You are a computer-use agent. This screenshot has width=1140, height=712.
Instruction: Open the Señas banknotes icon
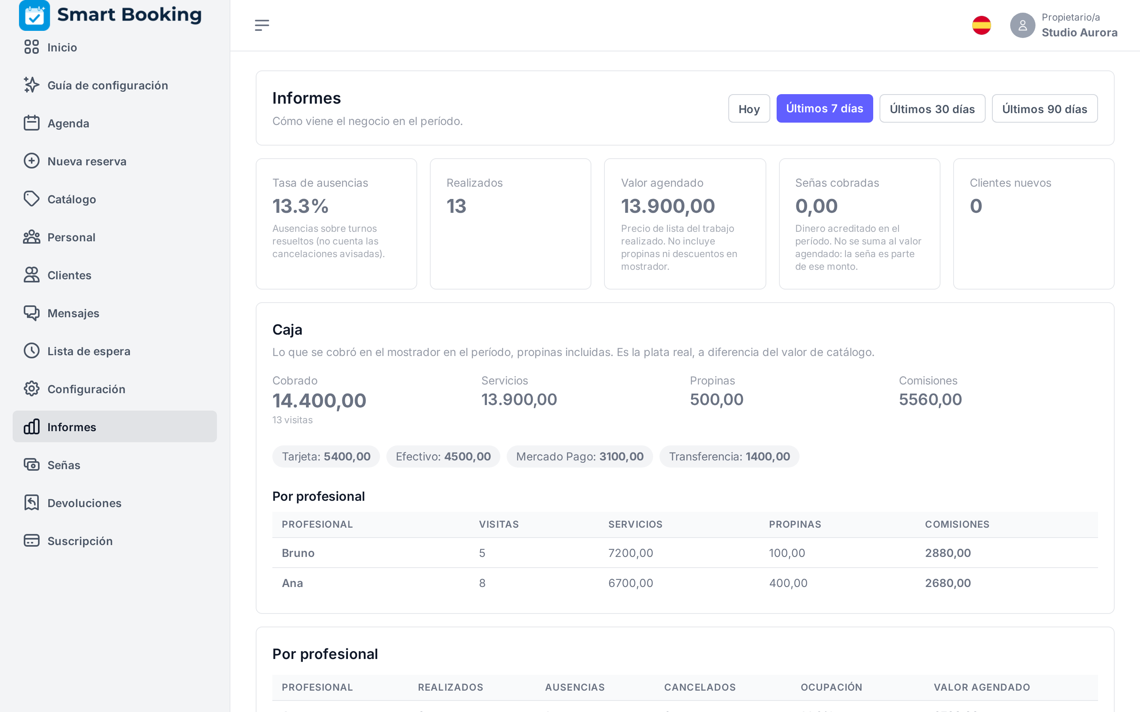tap(32, 465)
